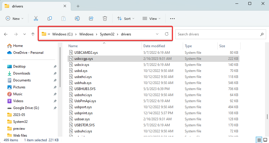Viewport: 269px width, 143px height.
Task: Refresh the drivers folder view
Action: click(167, 34)
